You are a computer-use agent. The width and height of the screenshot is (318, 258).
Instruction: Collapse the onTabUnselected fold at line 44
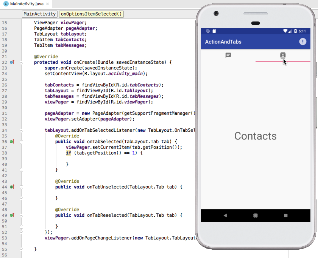tap(21, 187)
